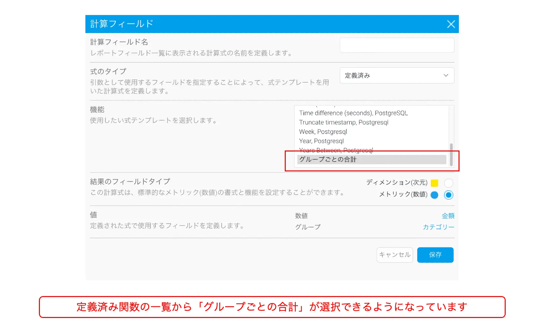Image resolution: width=542 pixels, height=333 pixels.
Task: Select Time difference (seconds), PostgreSQL function
Action: click(x=353, y=113)
